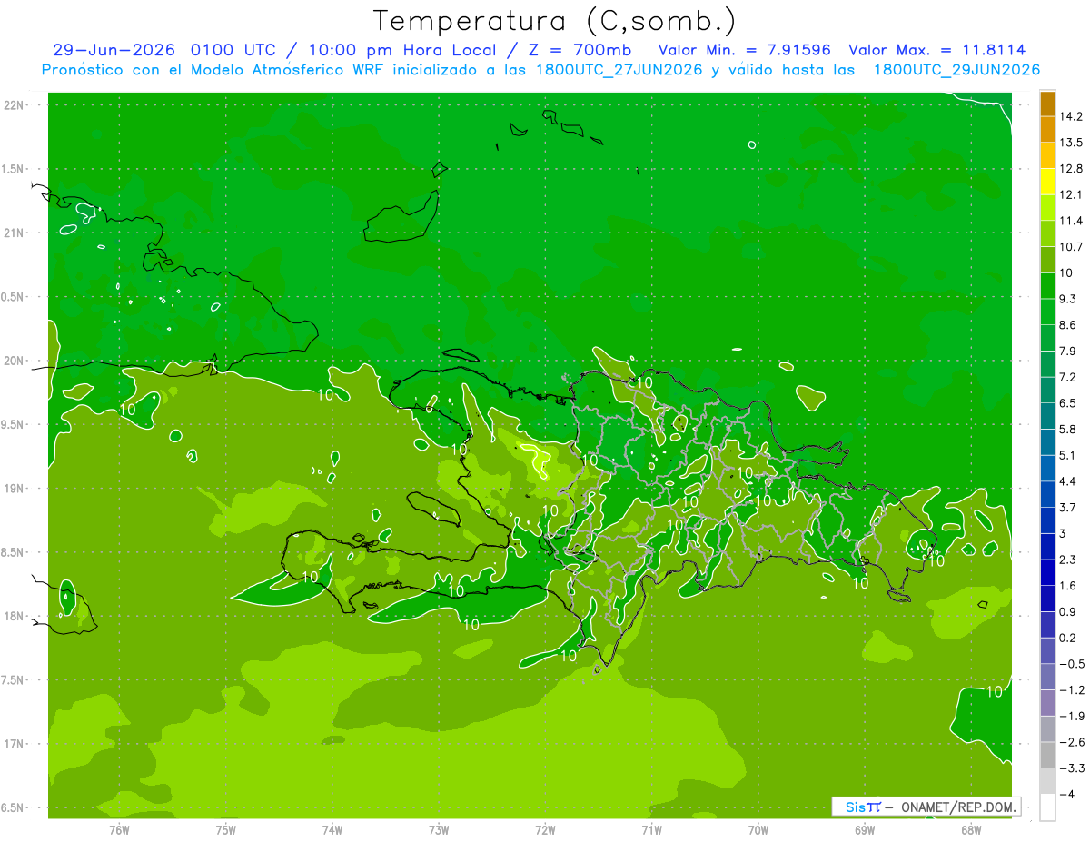The image size is (1090, 842).
Task: Click the SisPI ONAMET/REP.DOM. logo box
Action: click(926, 807)
